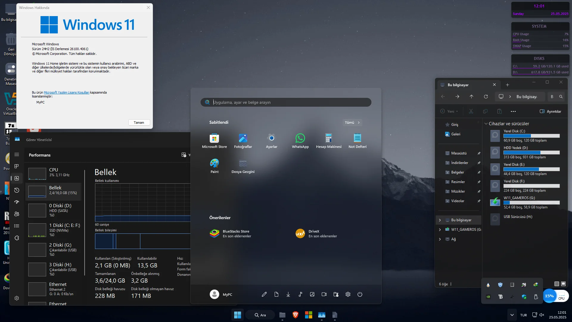Open WhatsApp from pinned apps
572x322 pixels.
coord(300,141)
